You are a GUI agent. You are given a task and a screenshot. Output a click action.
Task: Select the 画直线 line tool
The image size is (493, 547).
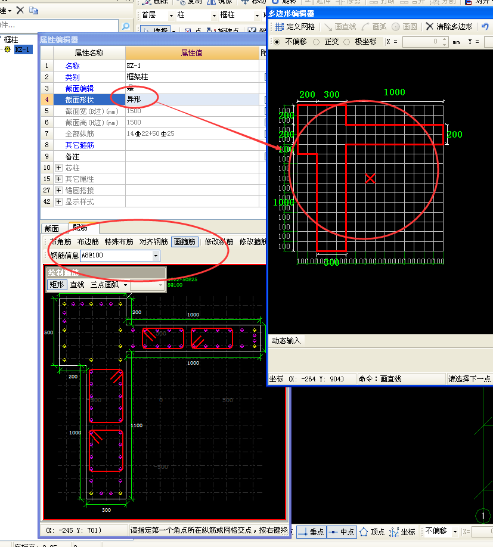pyautogui.click(x=340, y=27)
